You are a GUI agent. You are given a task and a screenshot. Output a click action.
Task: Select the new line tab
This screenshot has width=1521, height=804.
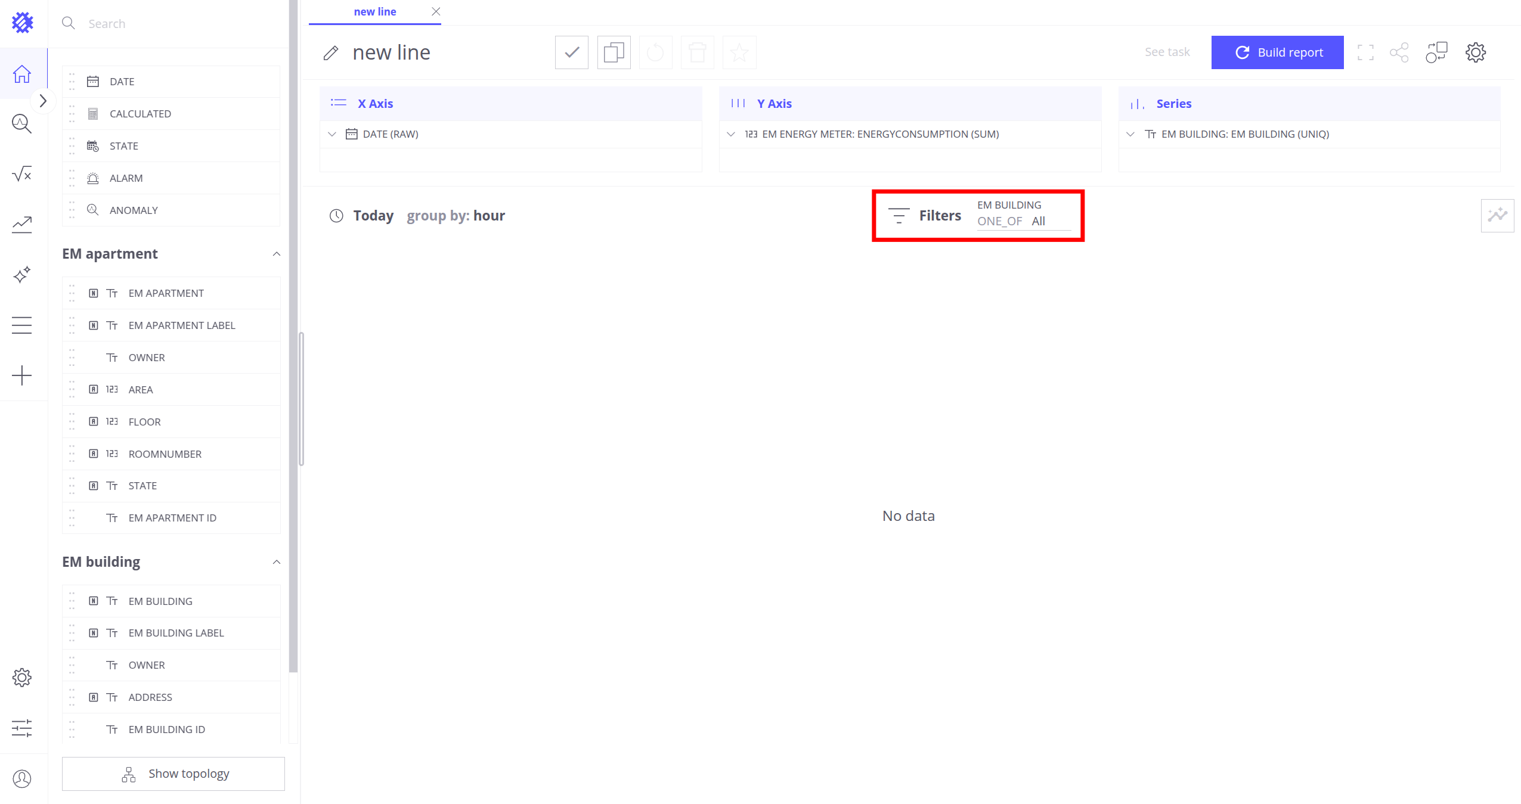(374, 12)
